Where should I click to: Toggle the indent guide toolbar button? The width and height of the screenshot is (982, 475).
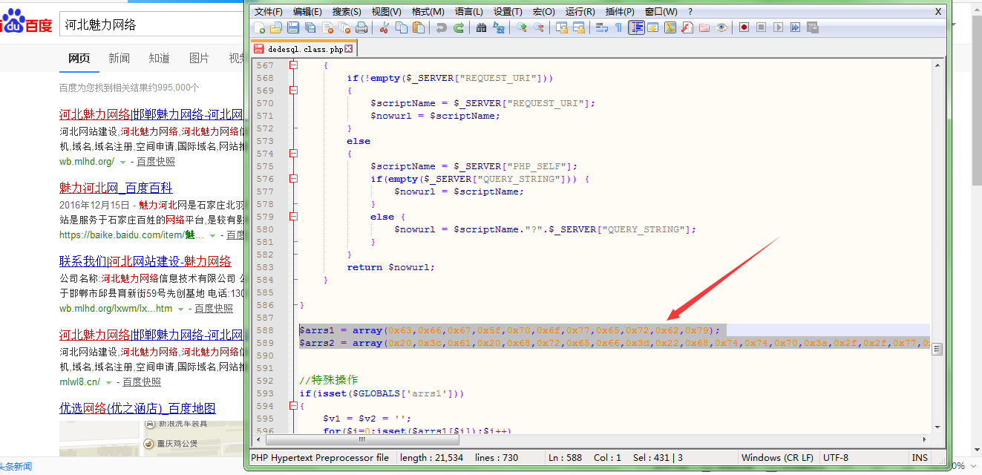[636, 28]
